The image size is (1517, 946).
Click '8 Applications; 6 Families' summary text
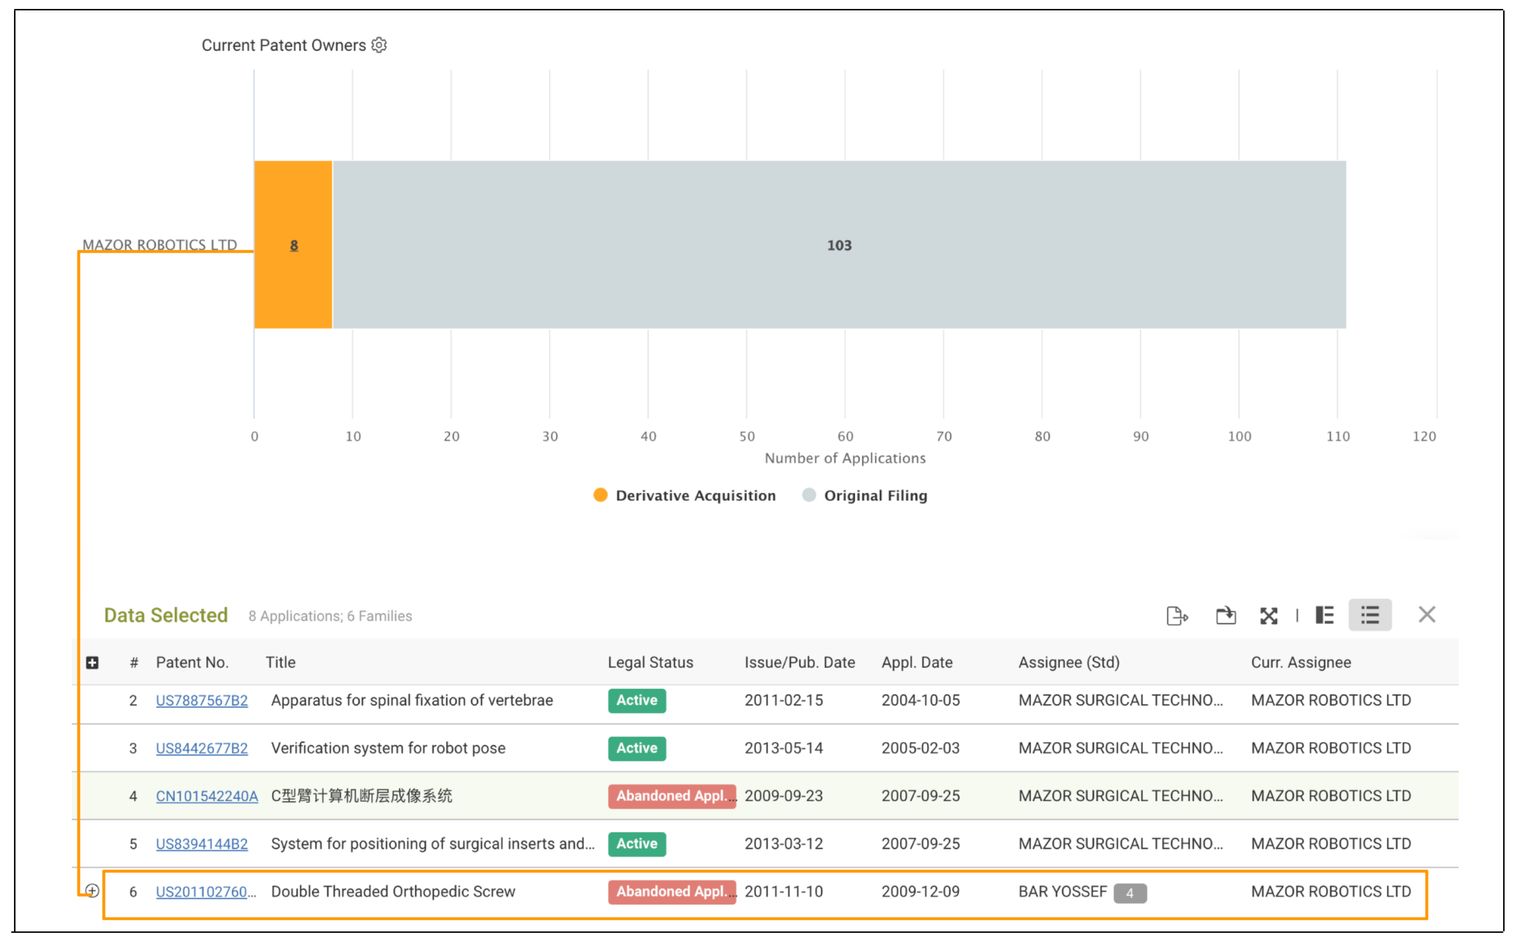click(x=330, y=616)
